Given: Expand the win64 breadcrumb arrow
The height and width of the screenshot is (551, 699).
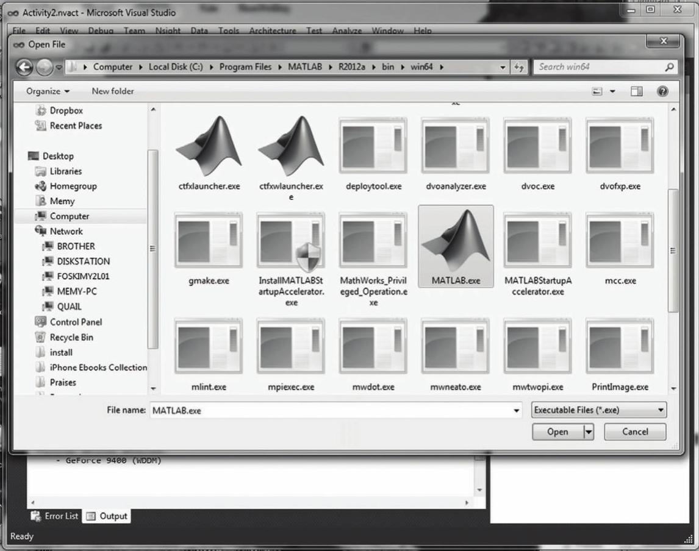Looking at the screenshot, I should point(442,67).
